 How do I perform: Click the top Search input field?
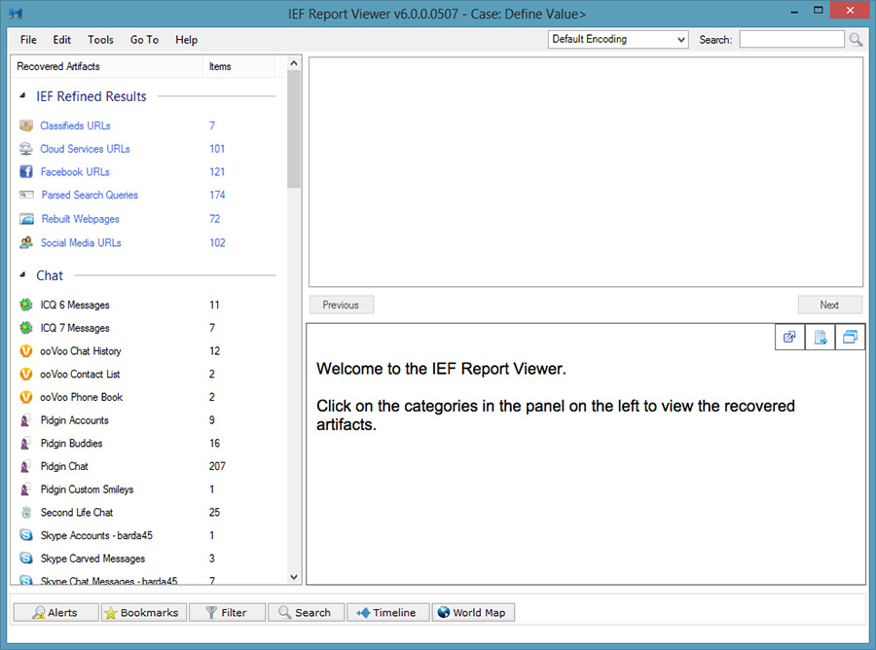pyautogui.click(x=791, y=39)
